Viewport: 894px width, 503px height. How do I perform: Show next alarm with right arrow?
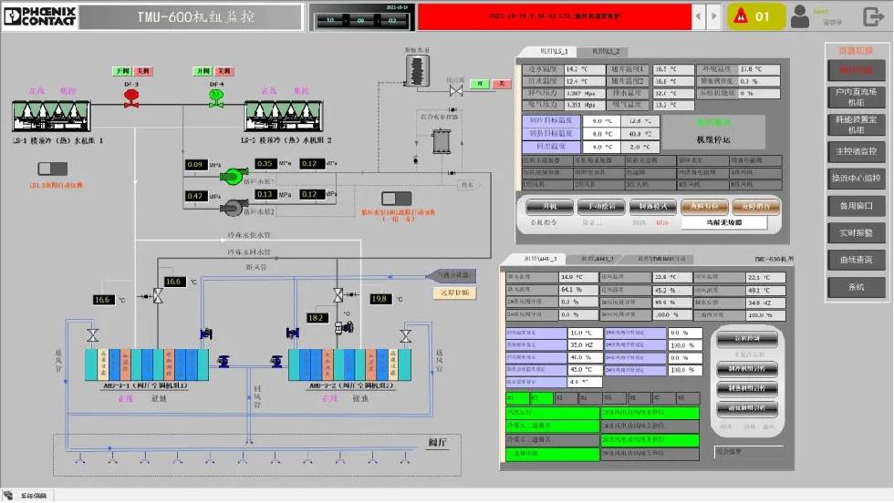click(713, 16)
